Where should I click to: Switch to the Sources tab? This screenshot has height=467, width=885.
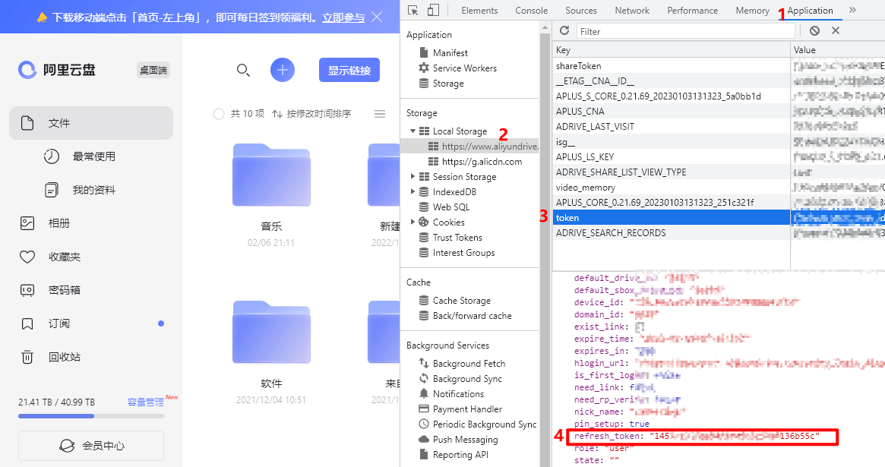[x=581, y=10]
